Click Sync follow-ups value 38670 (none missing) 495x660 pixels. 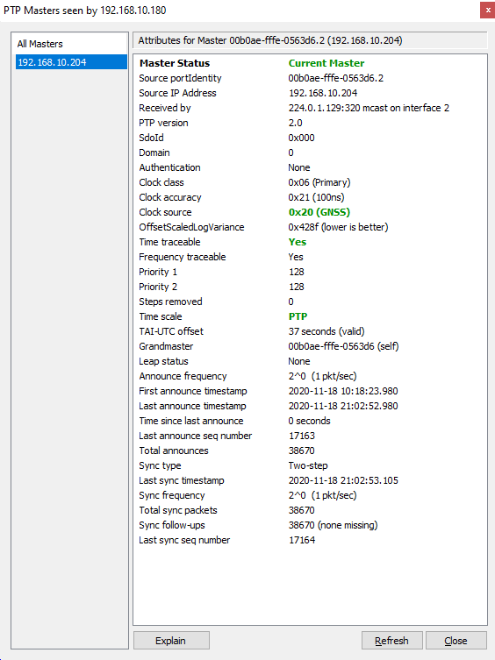tap(333, 525)
